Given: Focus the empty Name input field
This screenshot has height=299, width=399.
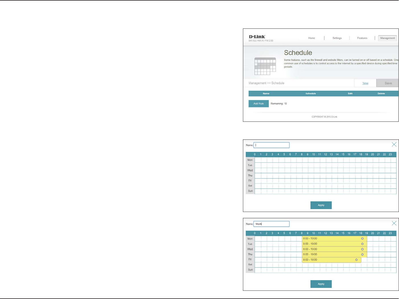Looking at the screenshot, I should click(271, 145).
